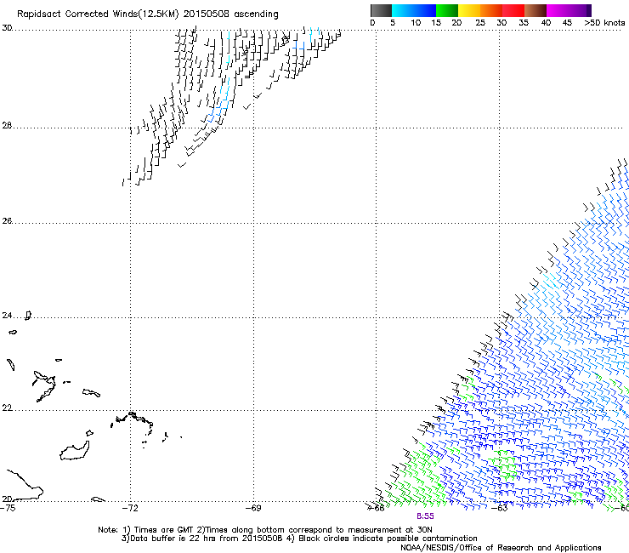Click the green 15-20 knots color band
The height and width of the screenshot is (553, 629).
coord(447,10)
